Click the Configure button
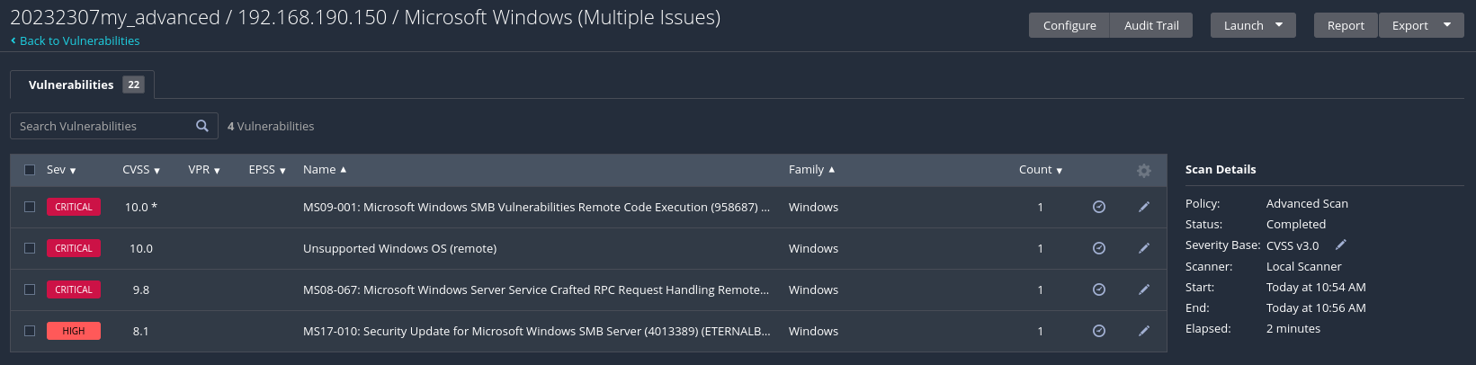Screen dimensions: 1476x365 click(x=1069, y=25)
